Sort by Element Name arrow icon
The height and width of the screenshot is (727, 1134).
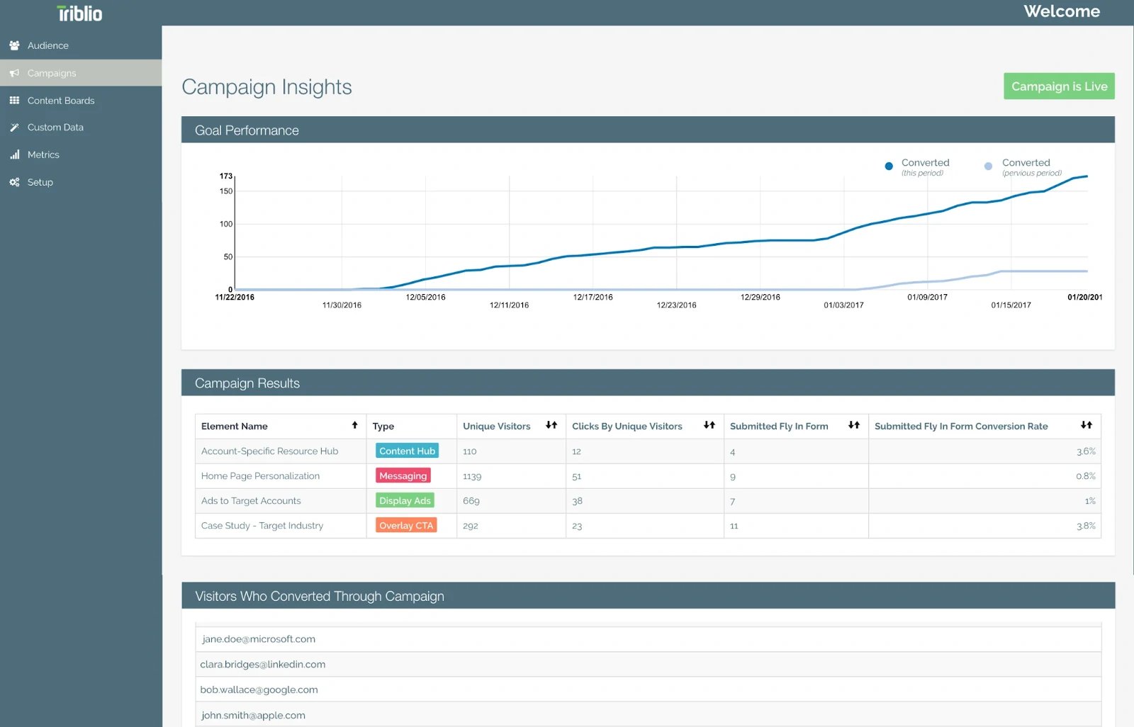(x=355, y=425)
